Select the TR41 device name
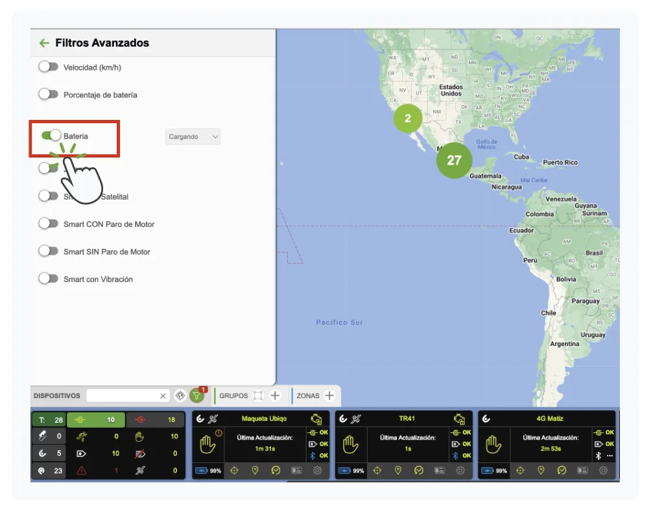Viewport: 651px width, 507px height. (x=407, y=419)
